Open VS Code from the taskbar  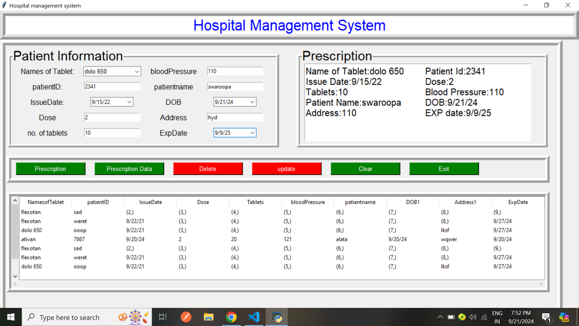(x=254, y=317)
